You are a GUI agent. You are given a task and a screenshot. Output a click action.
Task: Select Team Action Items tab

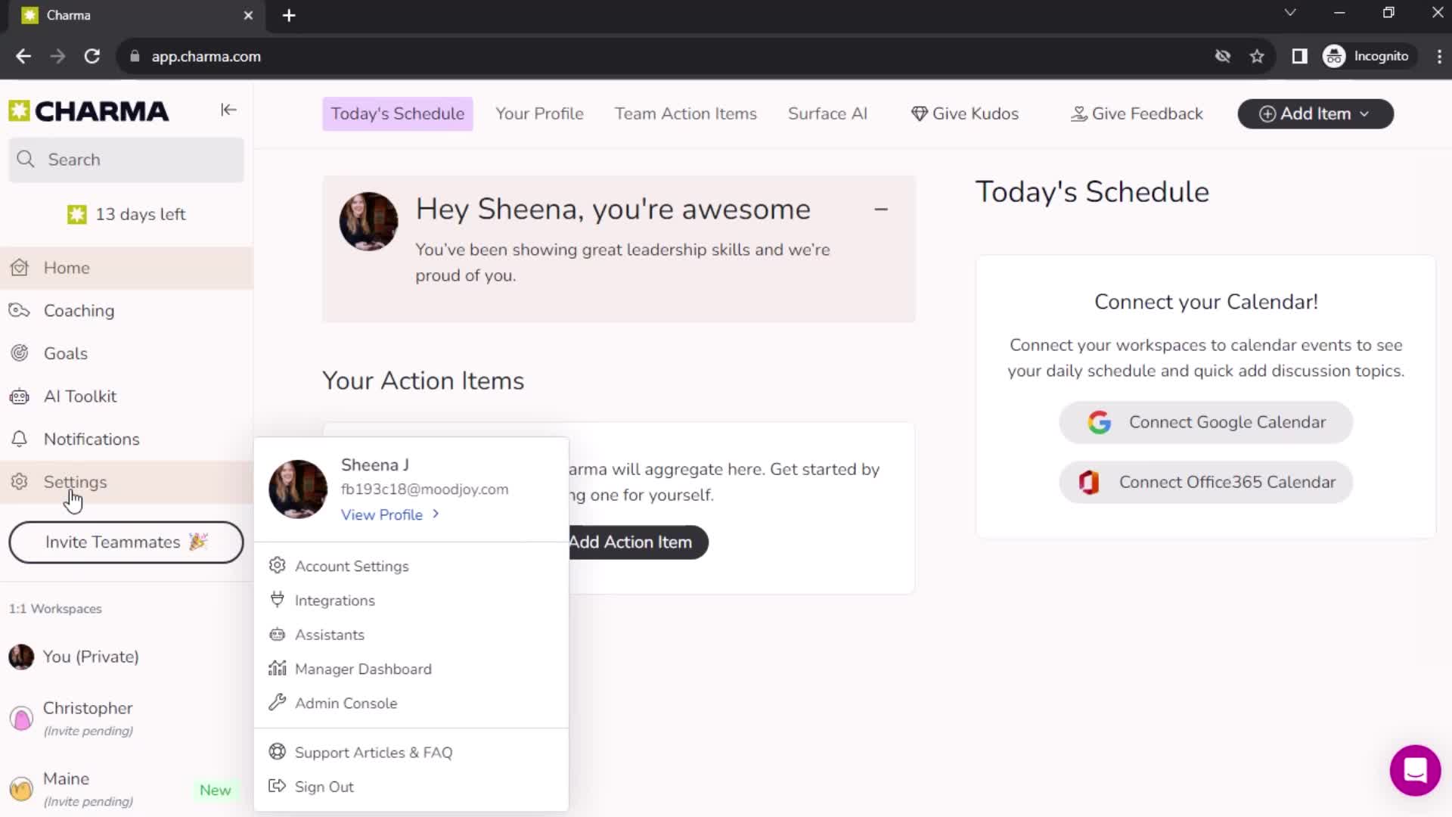(x=686, y=113)
